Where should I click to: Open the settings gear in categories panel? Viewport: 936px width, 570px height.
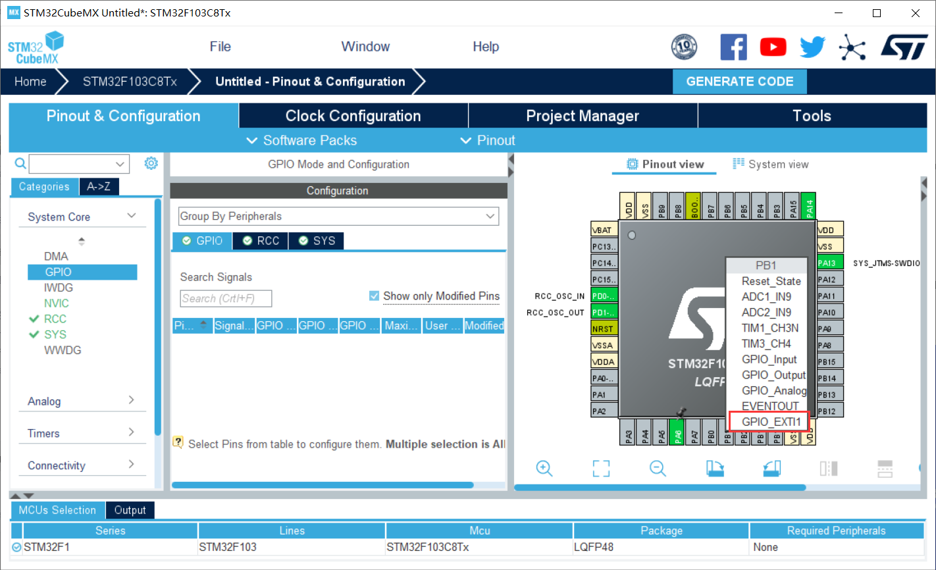(151, 163)
